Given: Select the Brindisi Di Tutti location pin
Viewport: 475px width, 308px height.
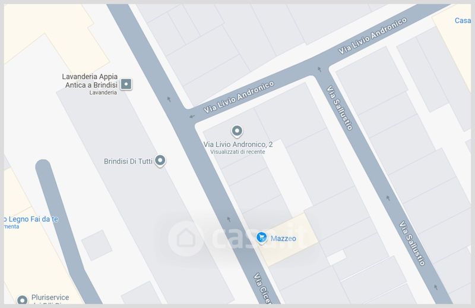Looking at the screenshot, I should click(160, 161).
